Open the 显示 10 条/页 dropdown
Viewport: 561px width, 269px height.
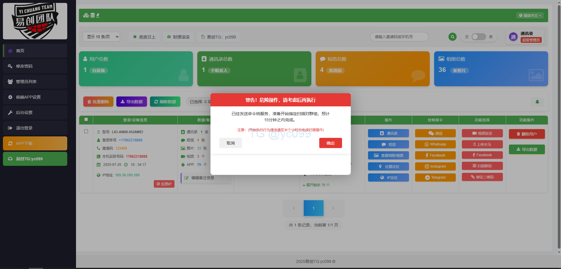101,37
